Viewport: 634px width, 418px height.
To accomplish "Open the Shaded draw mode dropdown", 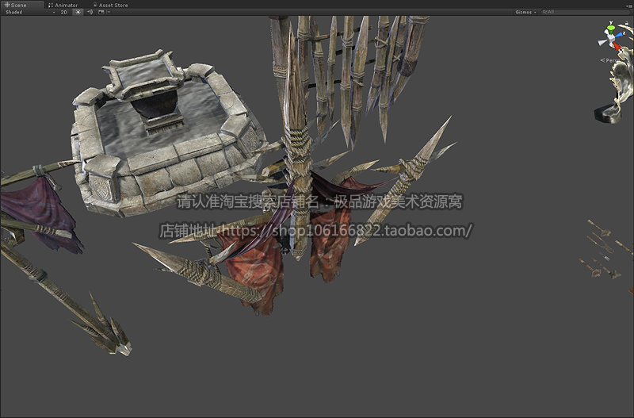I will pyautogui.click(x=30, y=12).
